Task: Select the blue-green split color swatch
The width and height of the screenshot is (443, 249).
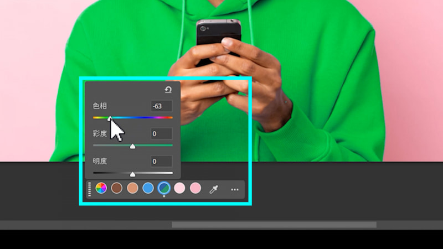Action: pos(164,188)
